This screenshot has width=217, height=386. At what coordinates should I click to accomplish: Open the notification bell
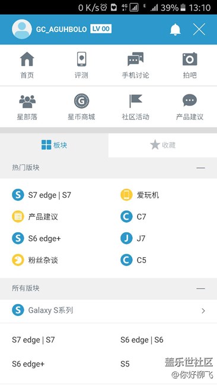[x=175, y=30]
